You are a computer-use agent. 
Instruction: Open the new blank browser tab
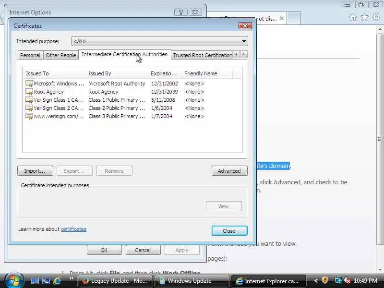coord(294,18)
